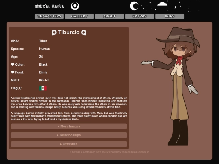Click the crescent moon icon in the header
Viewport: 219px width, 164px height.
point(134,6)
